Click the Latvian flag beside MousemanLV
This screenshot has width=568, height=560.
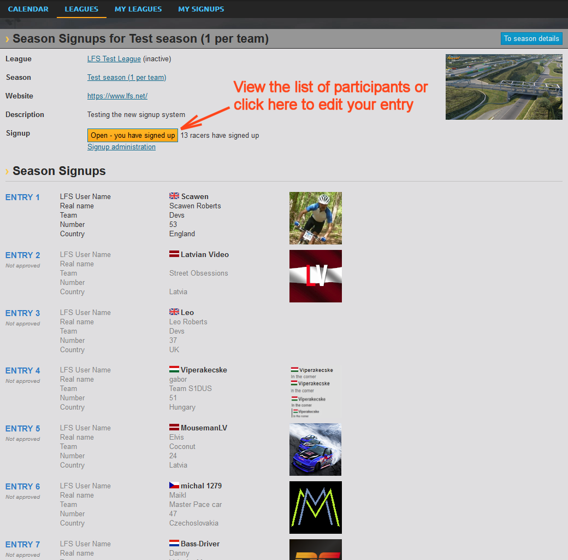click(x=174, y=427)
